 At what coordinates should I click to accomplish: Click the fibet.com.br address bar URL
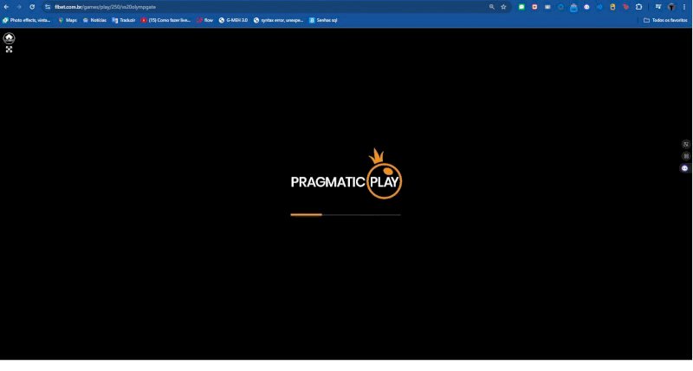coord(105,7)
